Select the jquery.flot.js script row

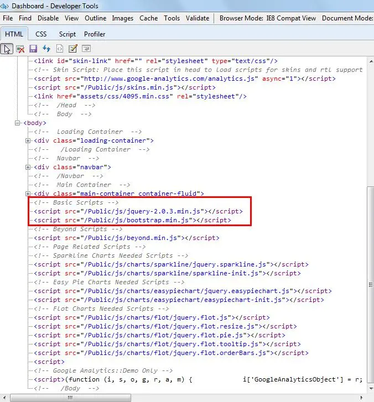coord(152,317)
